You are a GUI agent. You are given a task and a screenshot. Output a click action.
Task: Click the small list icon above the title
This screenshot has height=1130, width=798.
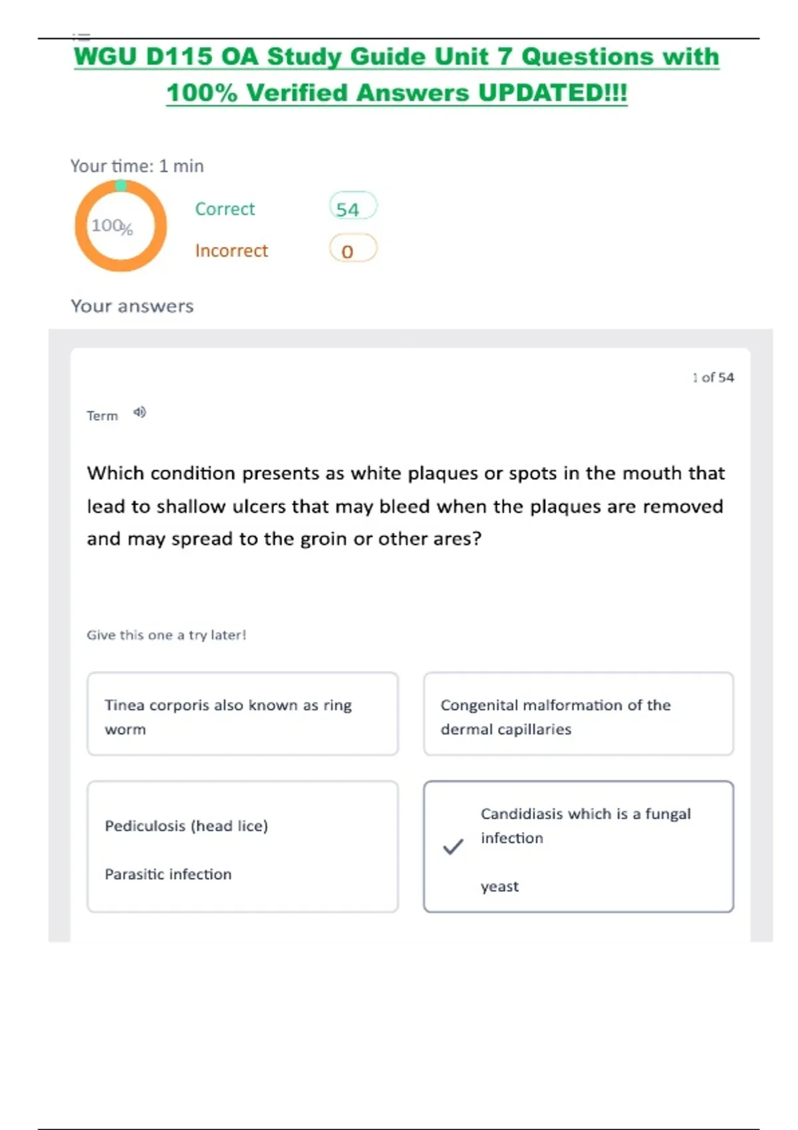pyautogui.click(x=82, y=36)
